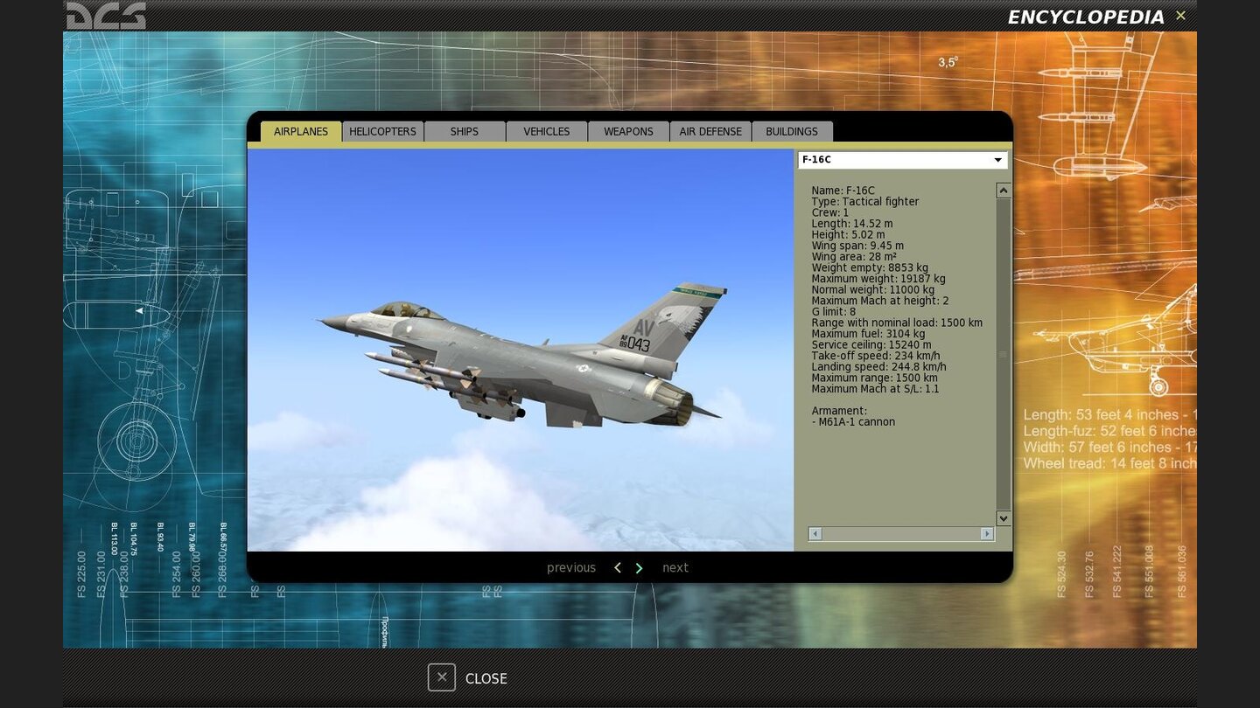Image resolution: width=1260 pixels, height=708 pixels.
Task: Expand the F-16C aircraft dropdown
Action: click(902, 160)
